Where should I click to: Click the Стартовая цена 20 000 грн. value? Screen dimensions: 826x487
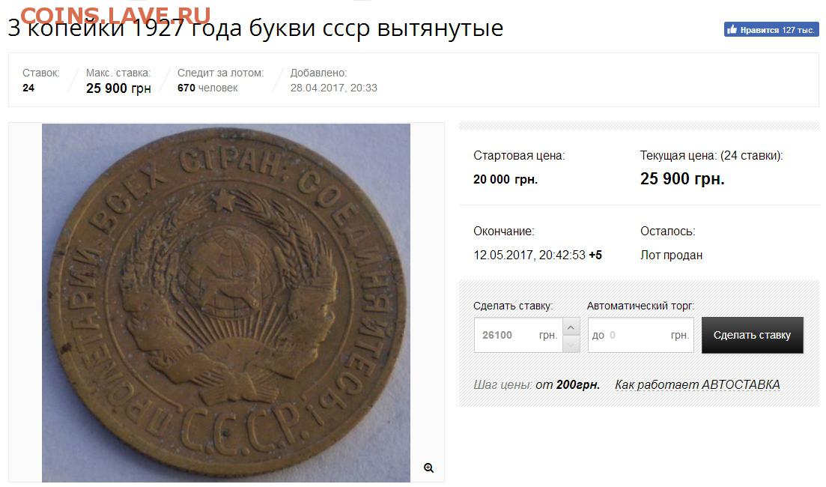[505, 179]
